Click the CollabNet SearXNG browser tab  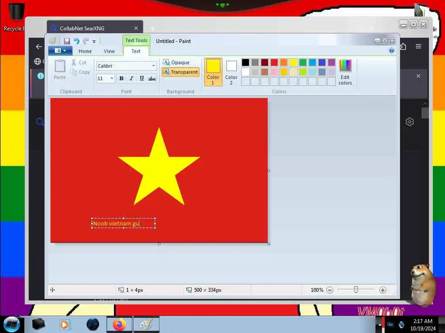pos(95,28)
